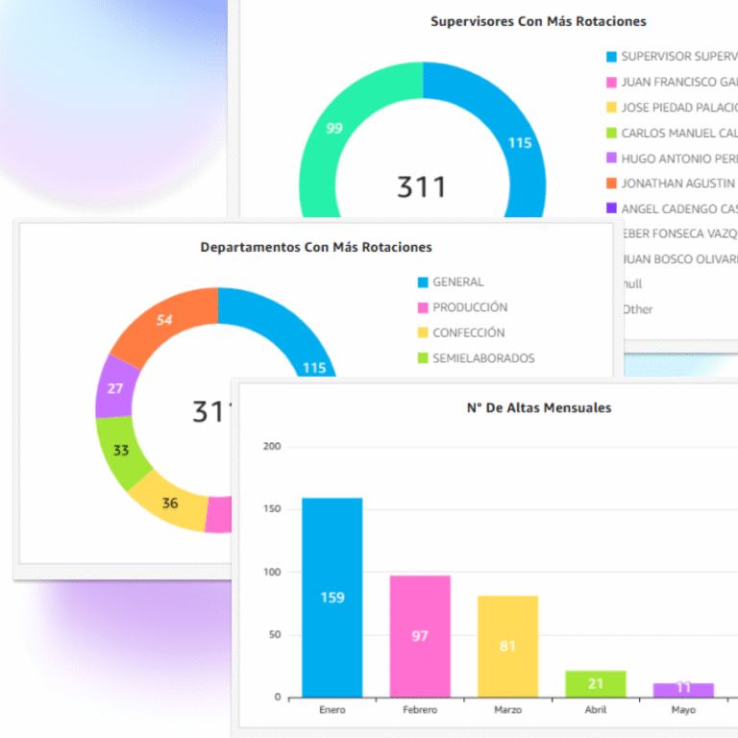
Task: Click the orange 54 segment in Departamentos donut
Action: click(165, 322)
